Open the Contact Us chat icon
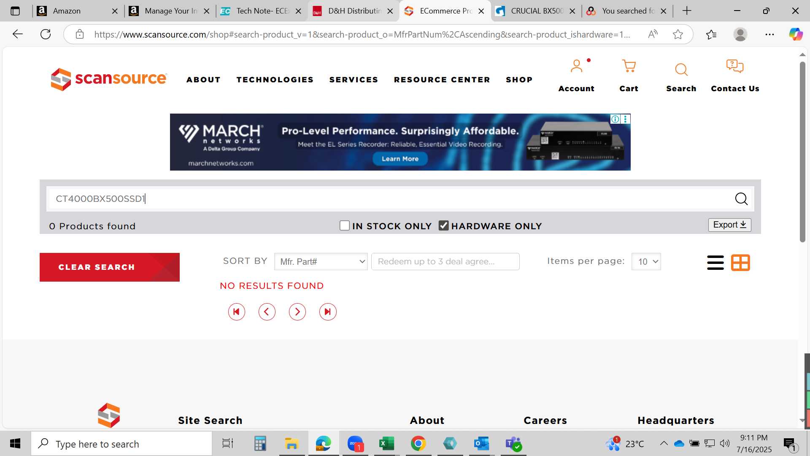 pyautogui.click(x=735, y=66)
